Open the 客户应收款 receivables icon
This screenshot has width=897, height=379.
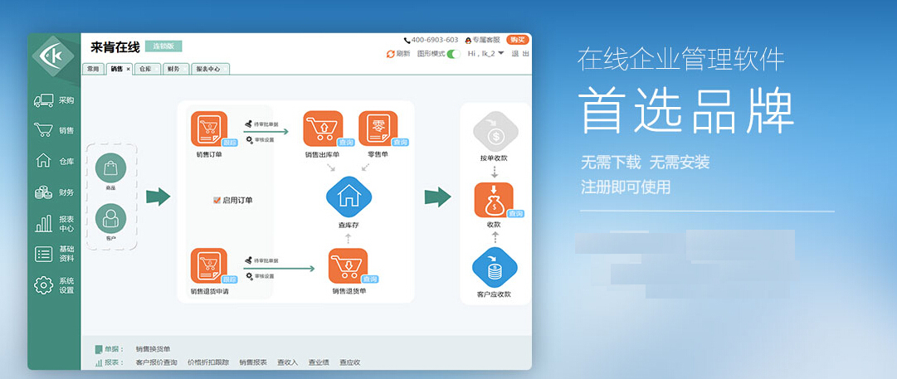[x=495, y=268]
